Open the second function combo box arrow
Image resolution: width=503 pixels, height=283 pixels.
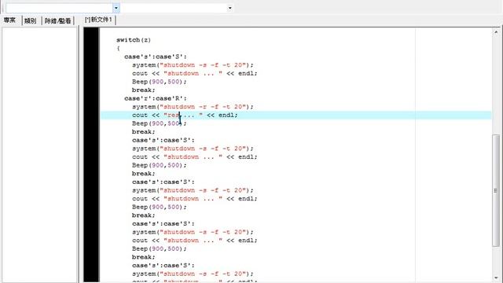coord(229,8)
